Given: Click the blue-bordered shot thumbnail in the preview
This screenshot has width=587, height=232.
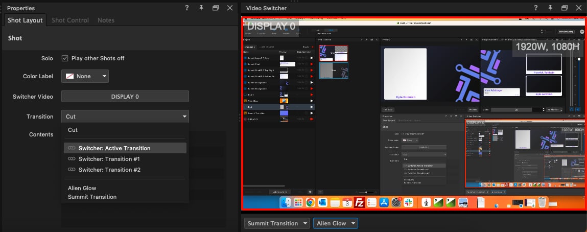Looking at the screenshot, I should [334, 71].
